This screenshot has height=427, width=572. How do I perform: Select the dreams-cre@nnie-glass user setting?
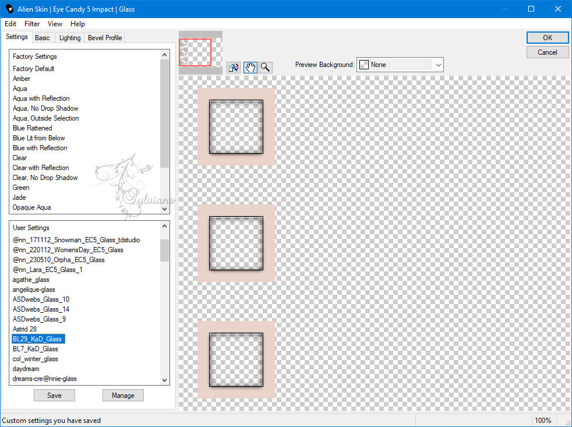(44, 379)
